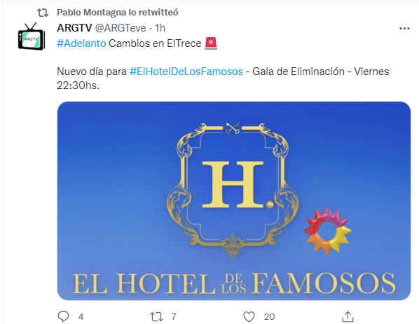
Task: Open the 1h tweet timestamp
Action: (x=160, y=28)
